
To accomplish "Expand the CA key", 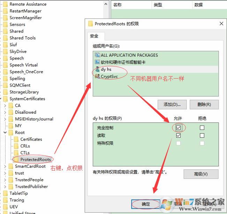I will coord(5,106).
